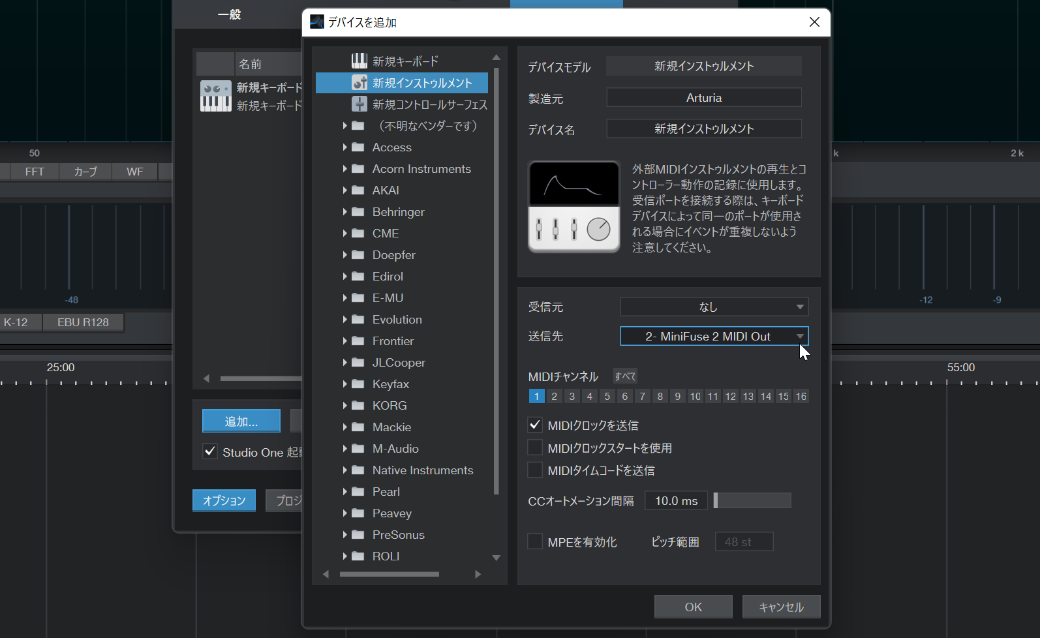Click the instrument device thumbnail image
This screenshot has height=638, width=1040.
pyautogui.click(x=574, y=207)
